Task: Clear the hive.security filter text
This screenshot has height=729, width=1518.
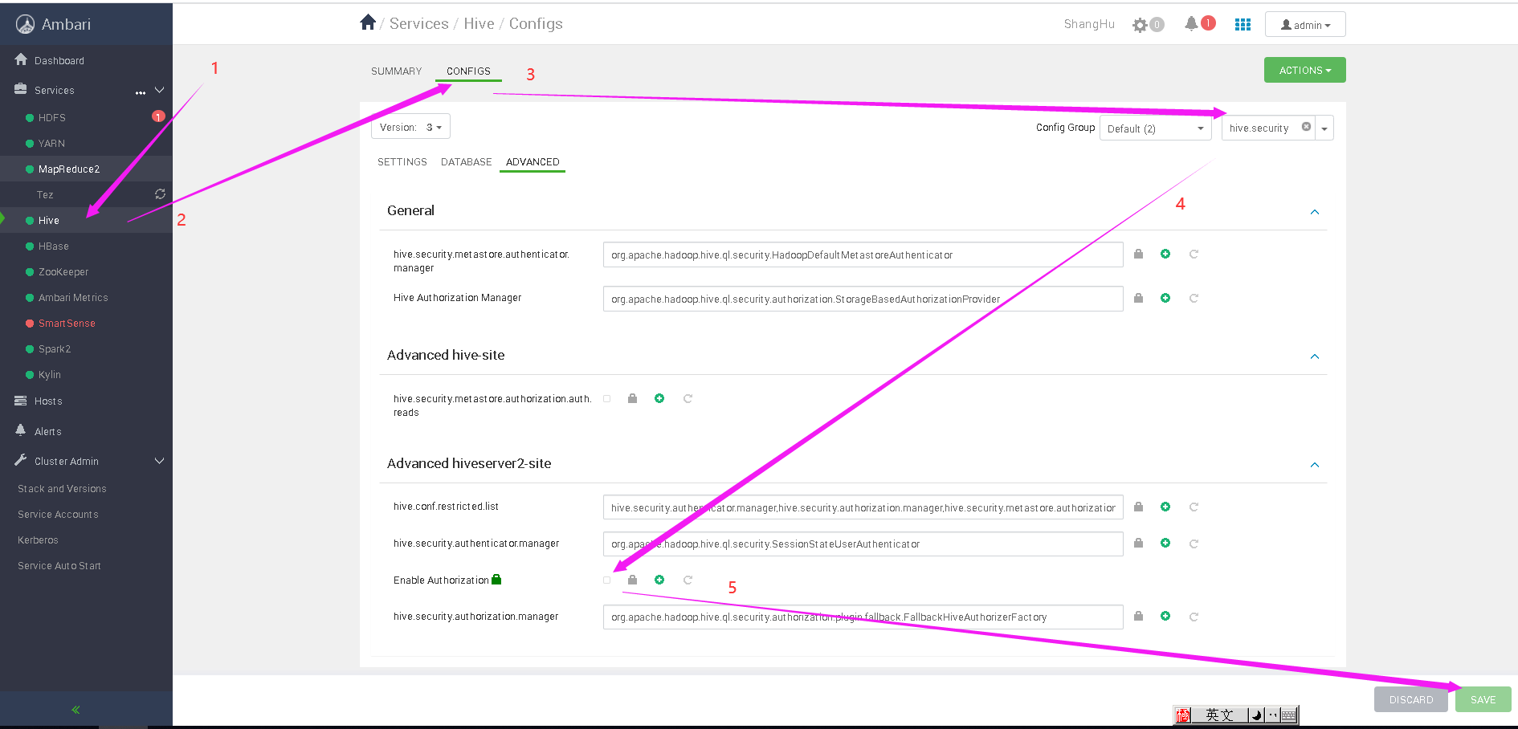Action: (x=1306, y=127)
